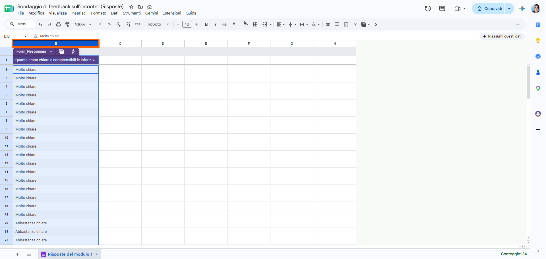Open the fill color picker
The height and width of the screenshot is (259, 546).
pos(246,24)
